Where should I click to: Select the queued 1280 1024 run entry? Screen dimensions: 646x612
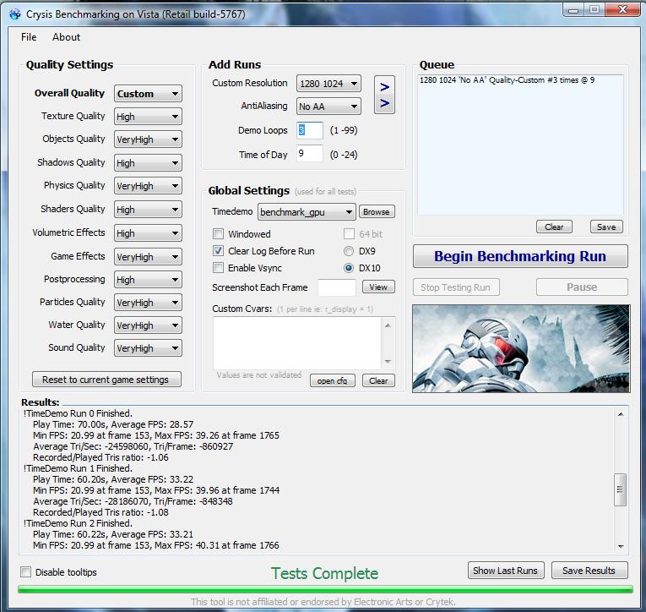[507, 80]
